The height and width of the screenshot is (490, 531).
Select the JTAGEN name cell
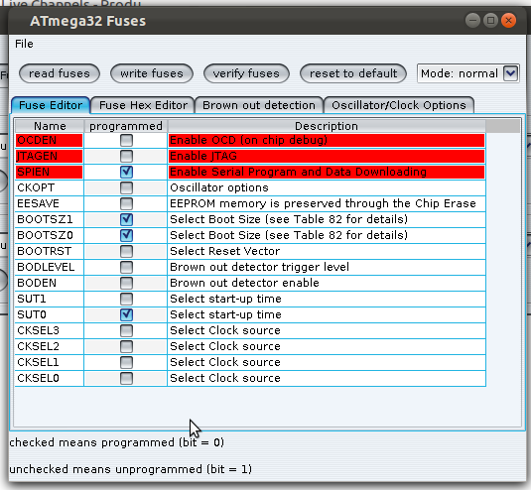click(49, 156)
